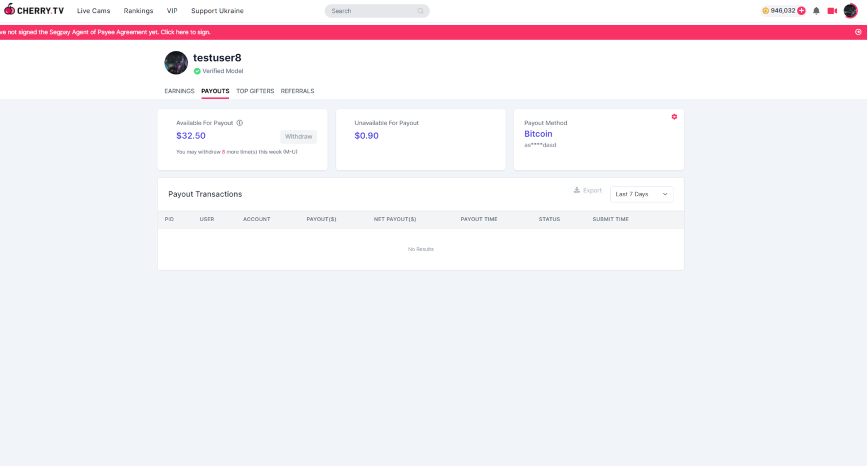This screenshot has height=466, width=867.
Task: Dismiss the Segpay banner with the arrow icon
Action: [858, 32]
